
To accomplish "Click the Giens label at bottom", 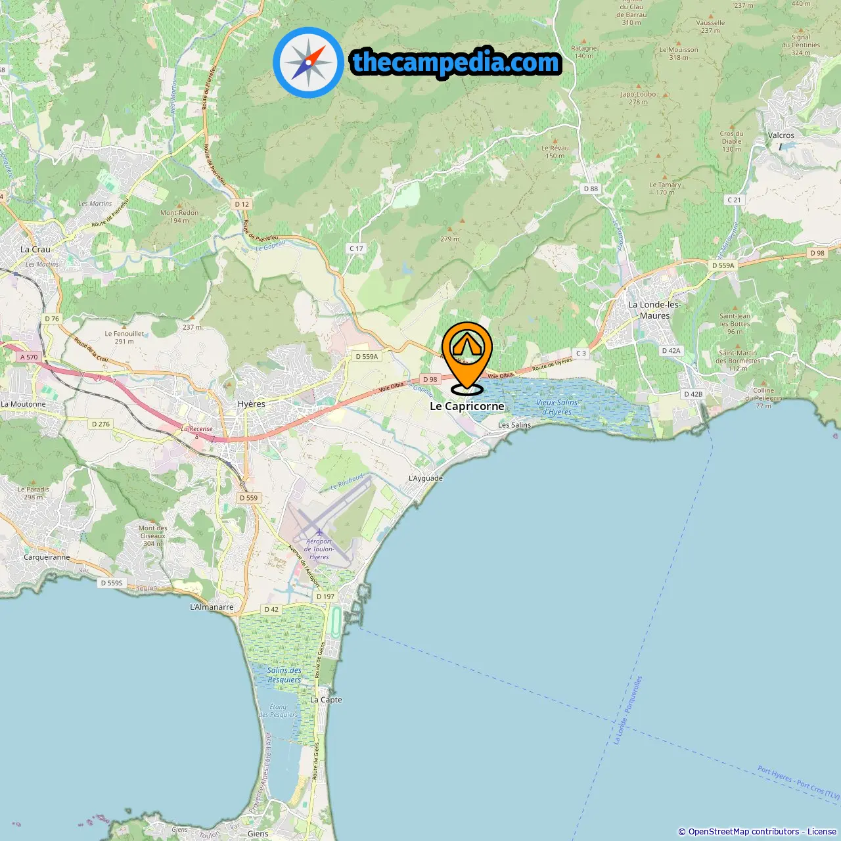I will [x=258, y=833].
